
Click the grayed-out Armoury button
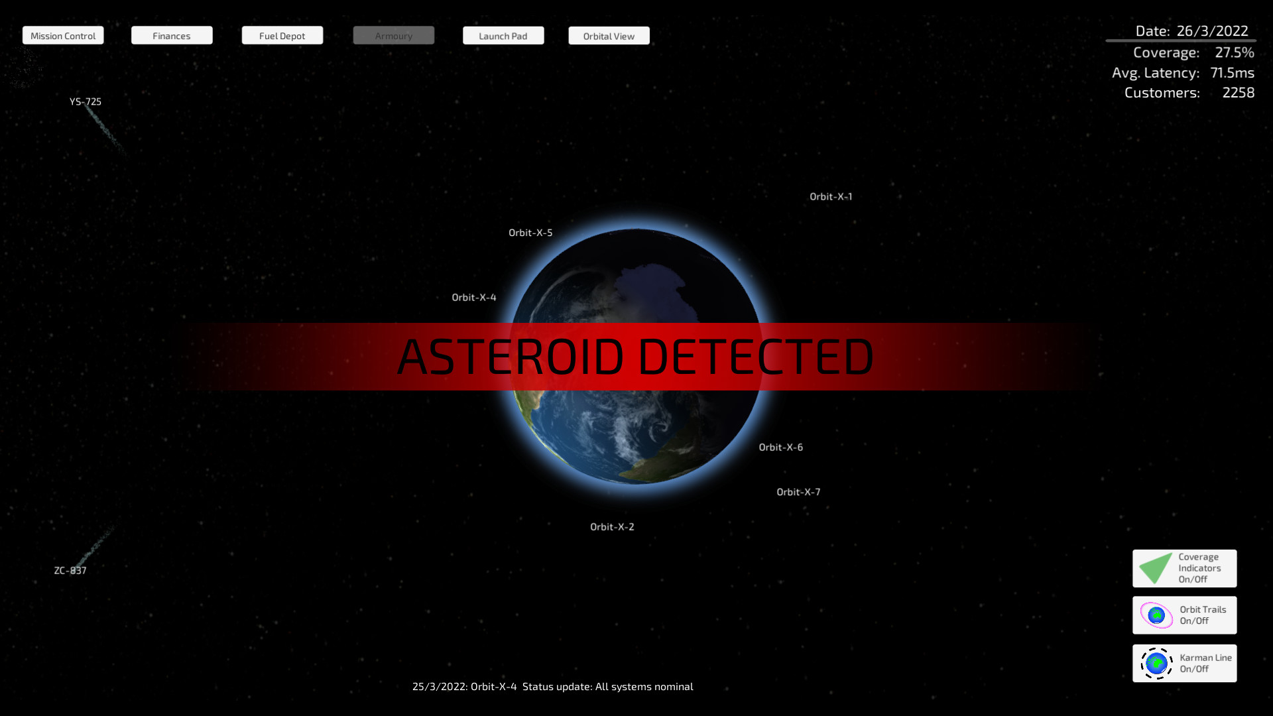pyautogui.click(x=393, y=35)
